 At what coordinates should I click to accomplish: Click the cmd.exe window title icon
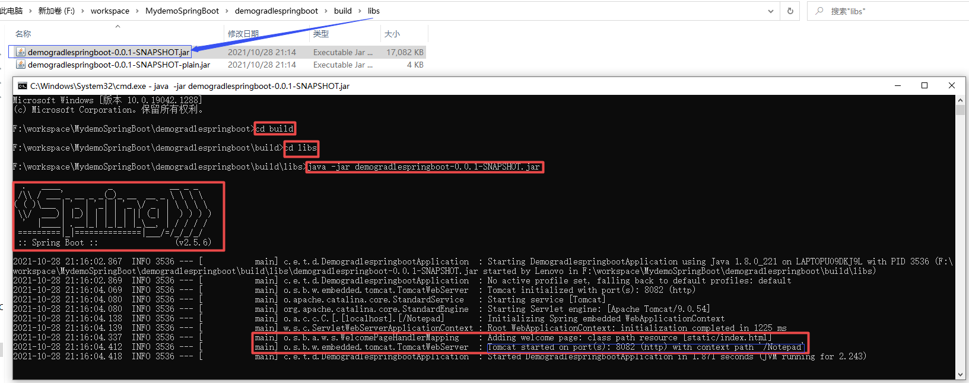click(23, 86)
